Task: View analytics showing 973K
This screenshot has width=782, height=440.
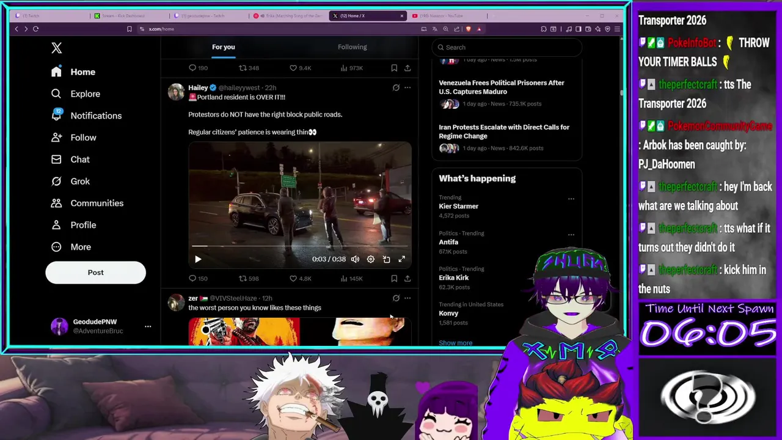Action: (x=351, y=68)
